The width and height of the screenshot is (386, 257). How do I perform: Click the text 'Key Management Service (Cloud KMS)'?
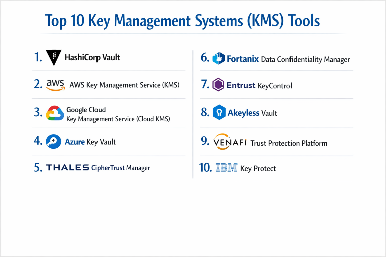point(118,119)
